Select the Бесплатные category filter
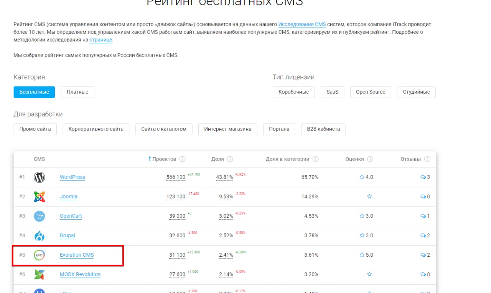The width and height of the screenshot is (491, 293). pyautogui.click(x=34, y=92)
